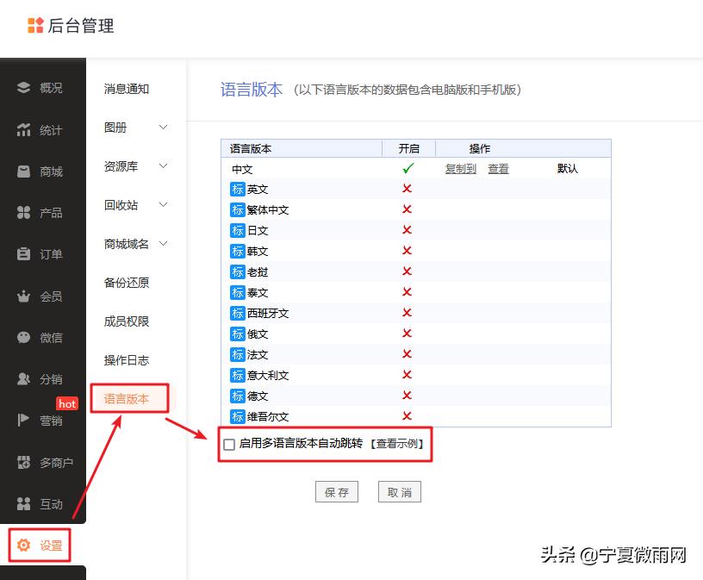Open the 操作日志 menu entry
This screenshot has height=580, width=703.
(x=128, y=360)
